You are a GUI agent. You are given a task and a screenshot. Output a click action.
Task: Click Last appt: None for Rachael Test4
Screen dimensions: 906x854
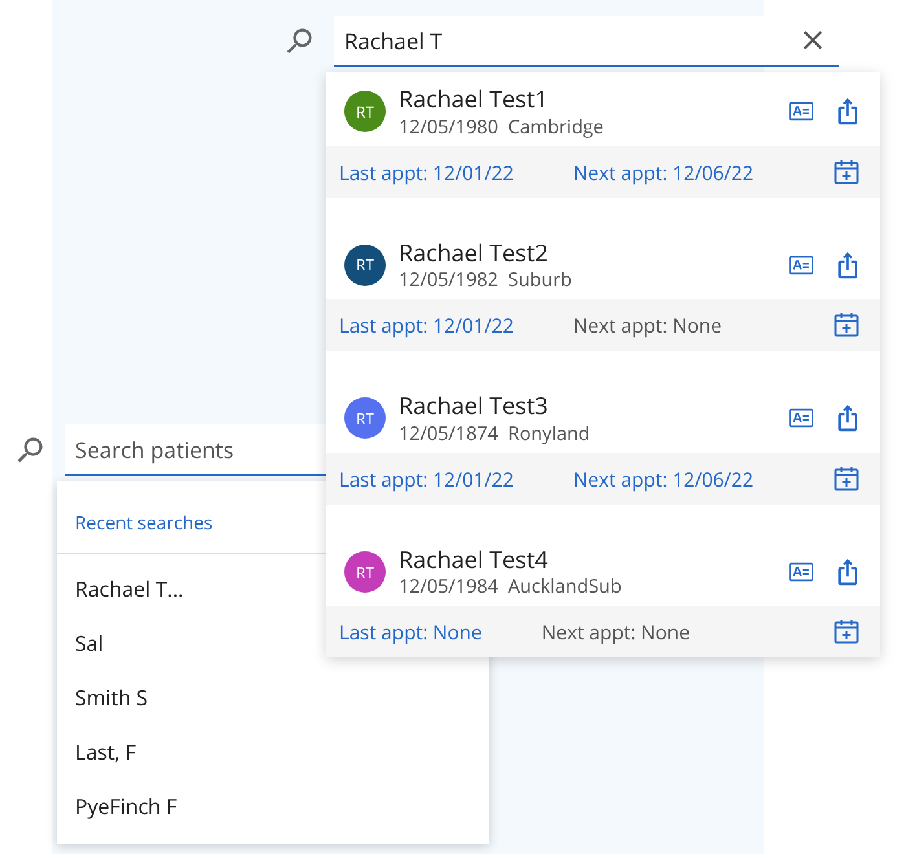(410, 633)
